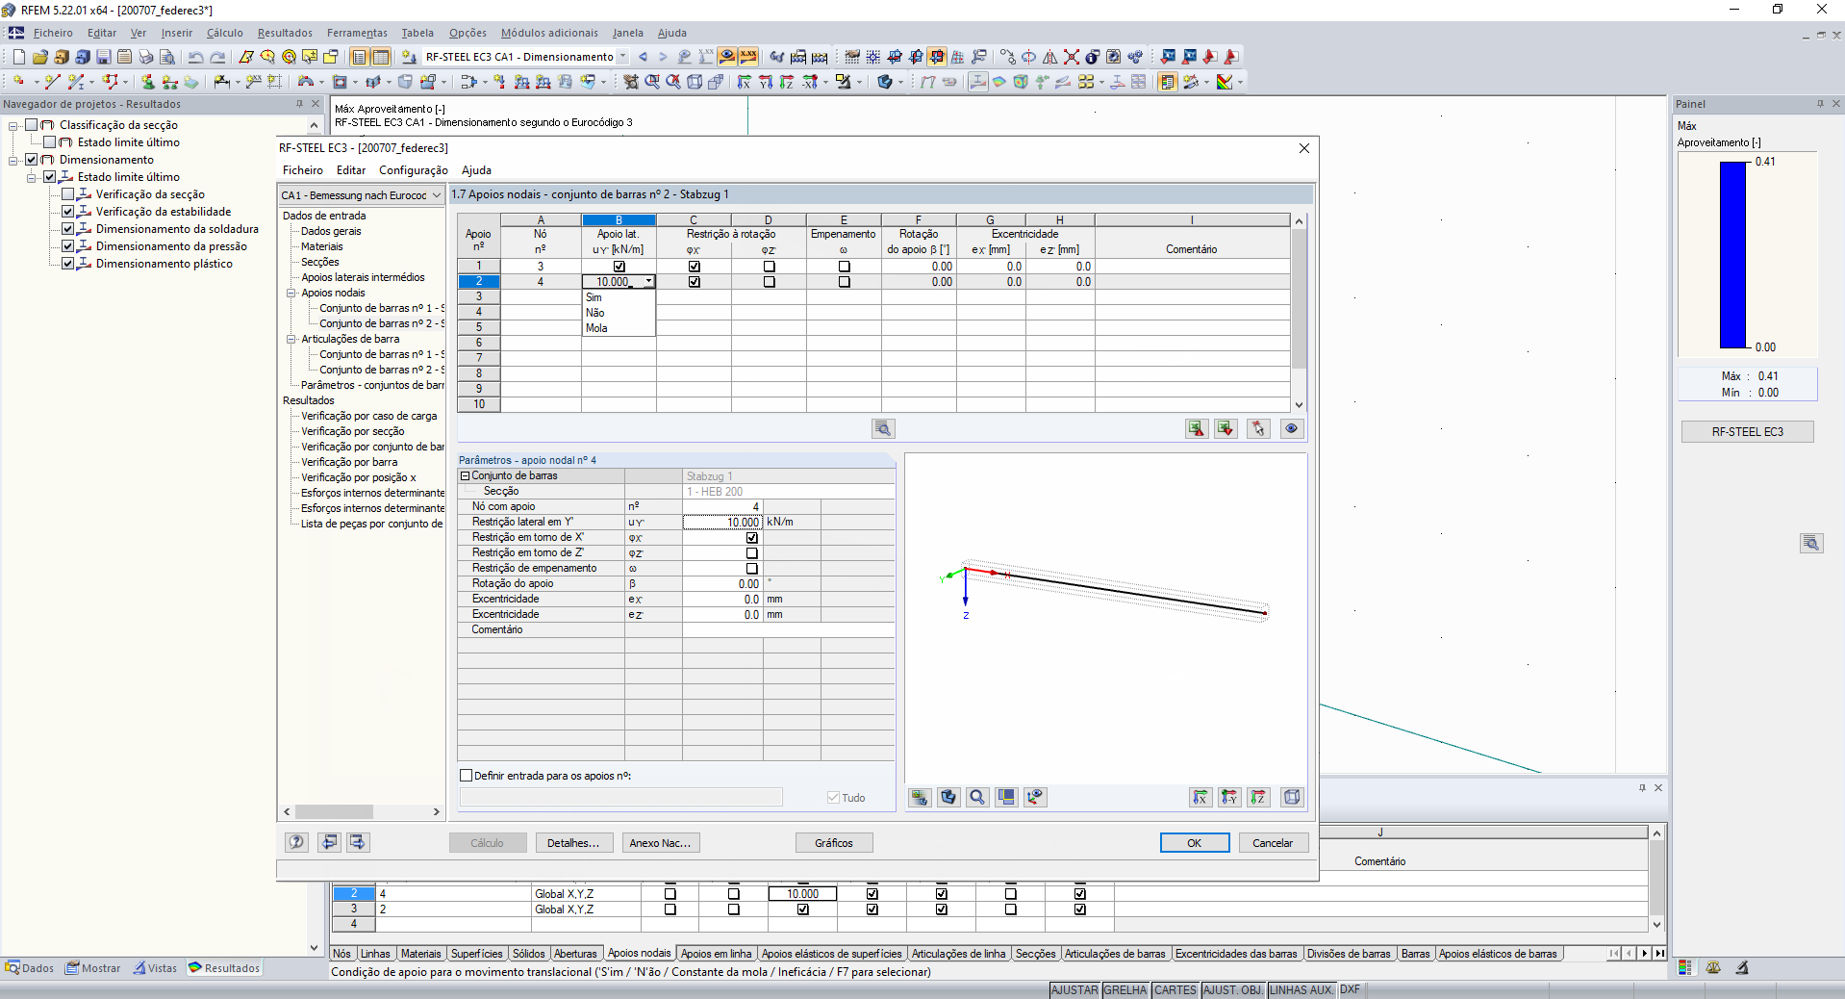Import table data from Excel
This screenshot has width=1845, height=999.
point(1225,429)
